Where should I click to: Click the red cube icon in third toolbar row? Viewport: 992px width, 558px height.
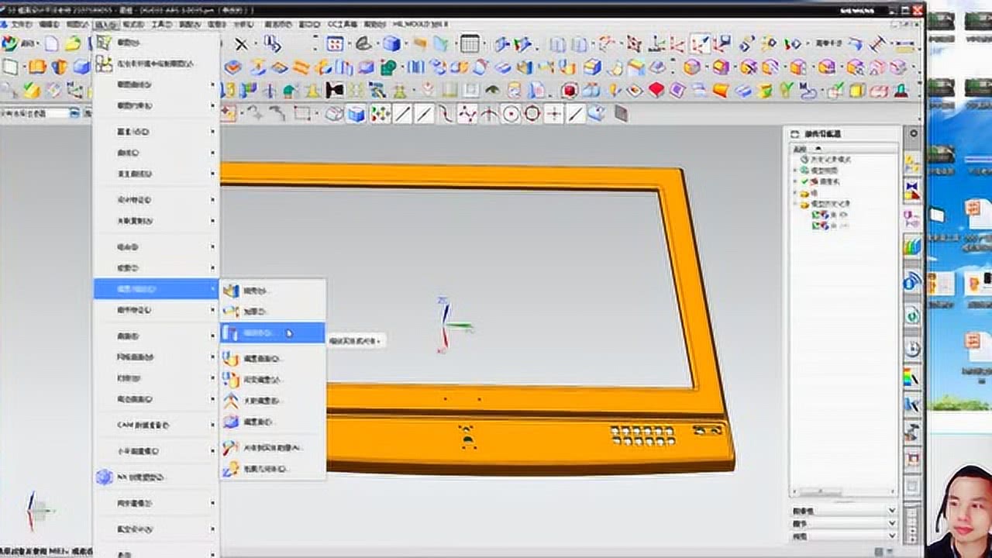(570, 91)
